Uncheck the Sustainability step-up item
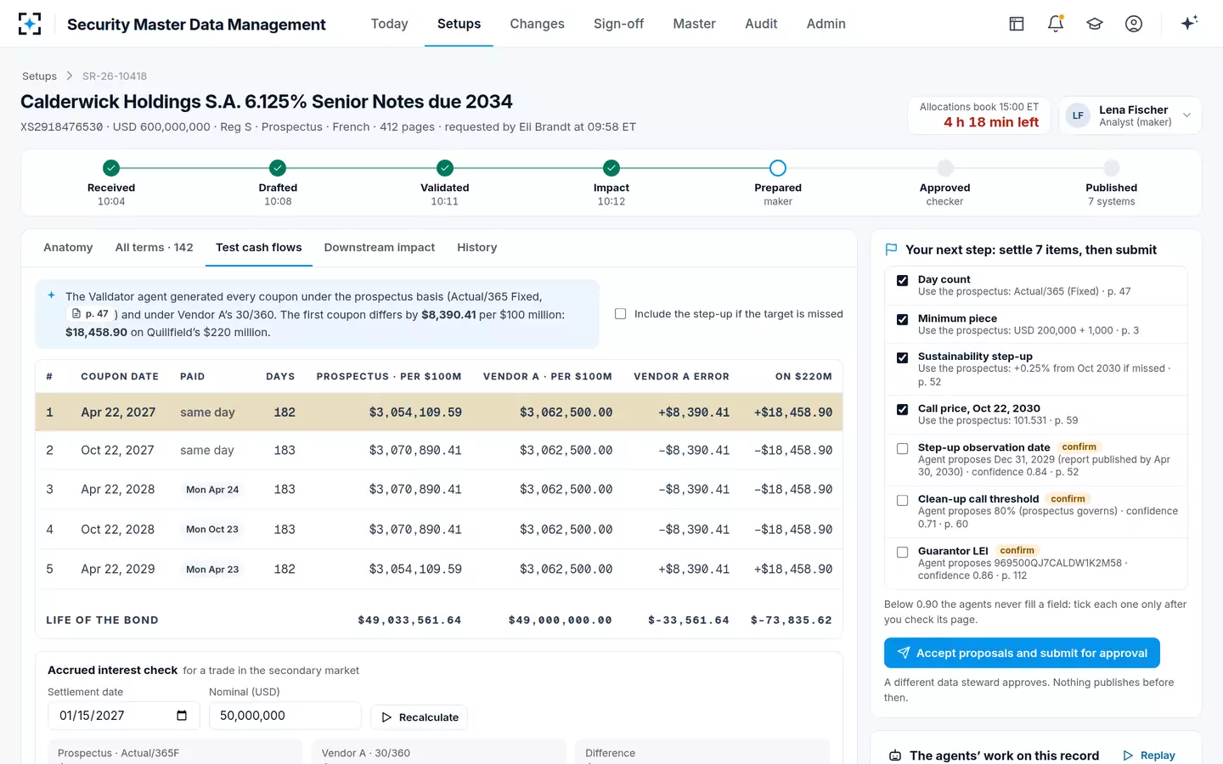 [x=902, y=357]
